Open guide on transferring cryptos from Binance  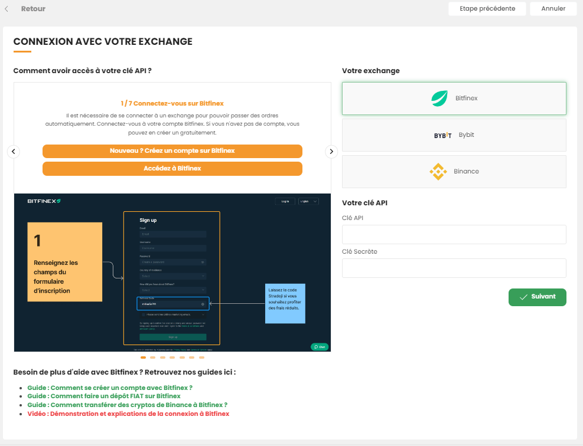click(128, 405)
